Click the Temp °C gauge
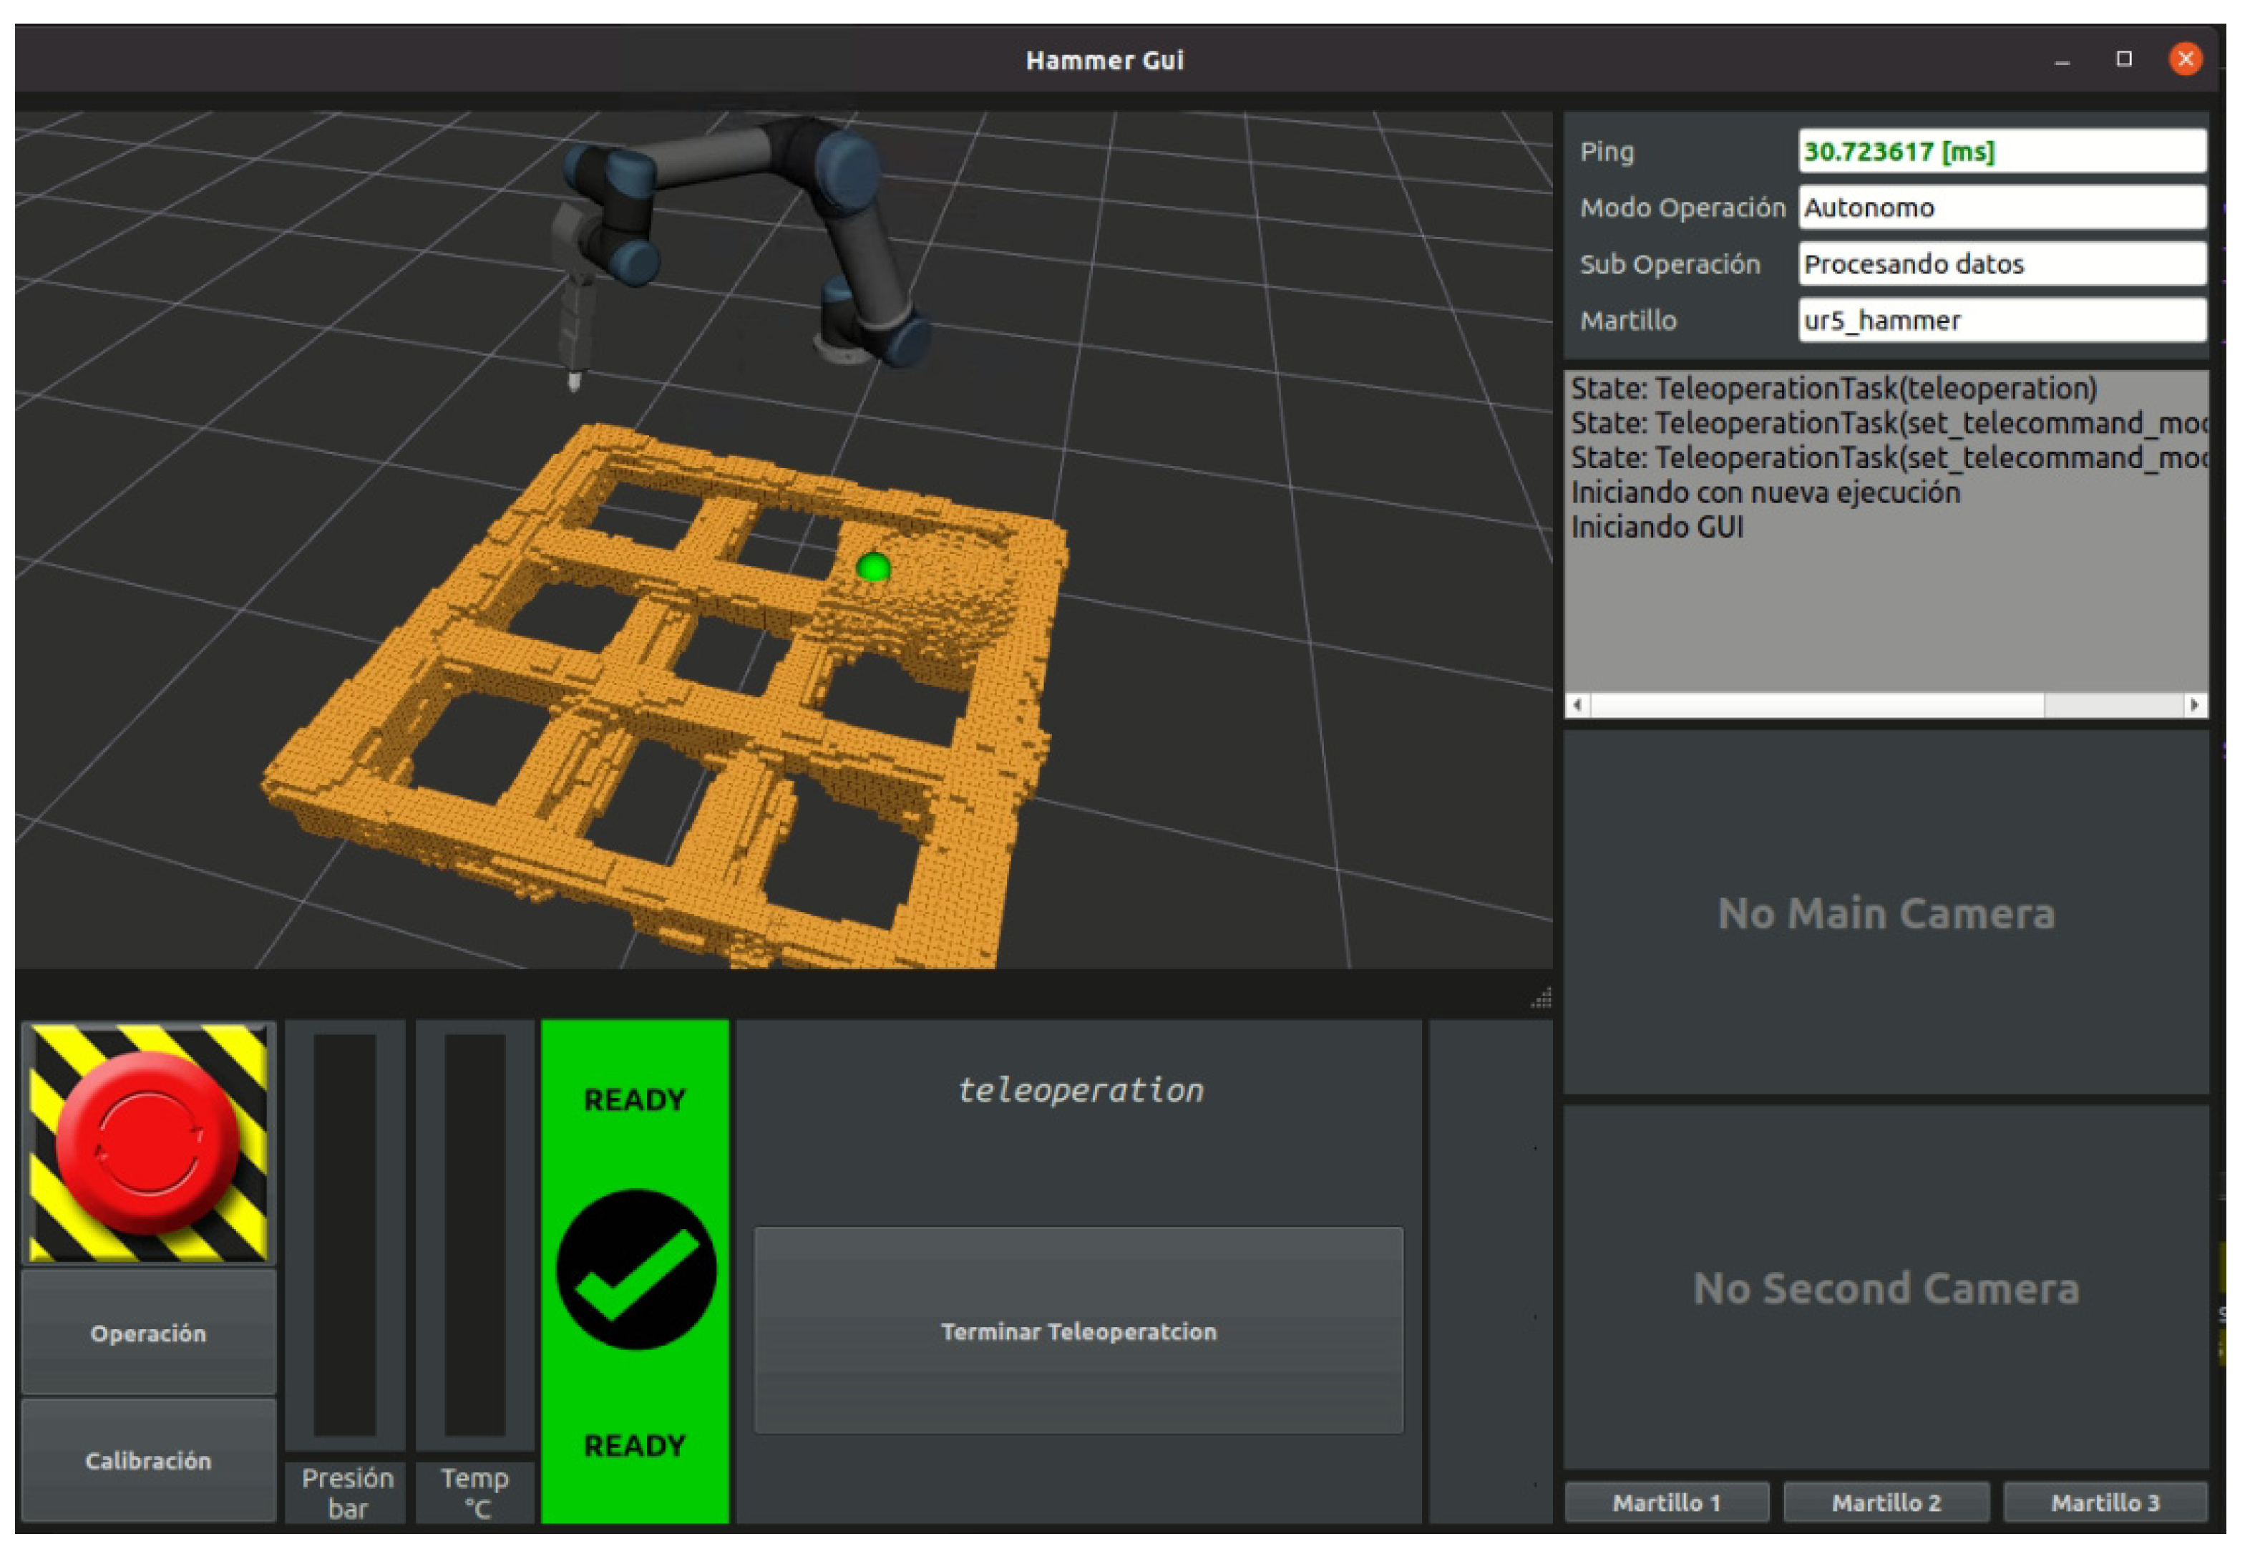The width and height of the screenshot is (2255, 1559). click(x=474, y=1235)
